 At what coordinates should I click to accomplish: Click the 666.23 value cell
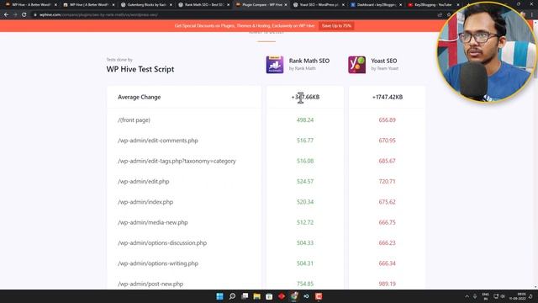click(387, 243)
